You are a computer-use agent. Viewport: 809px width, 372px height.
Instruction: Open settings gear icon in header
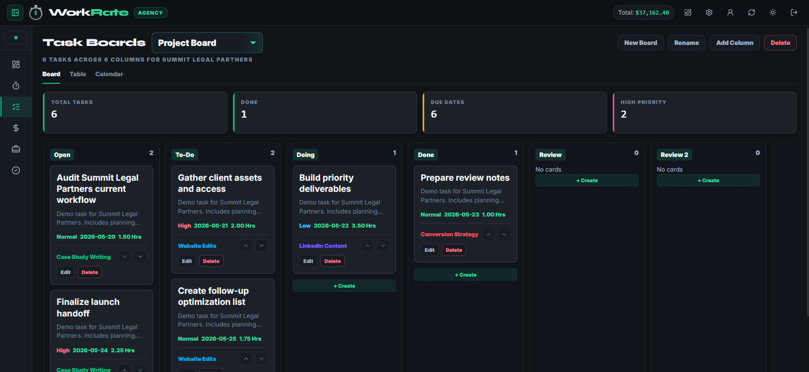(x=709, y=13)
